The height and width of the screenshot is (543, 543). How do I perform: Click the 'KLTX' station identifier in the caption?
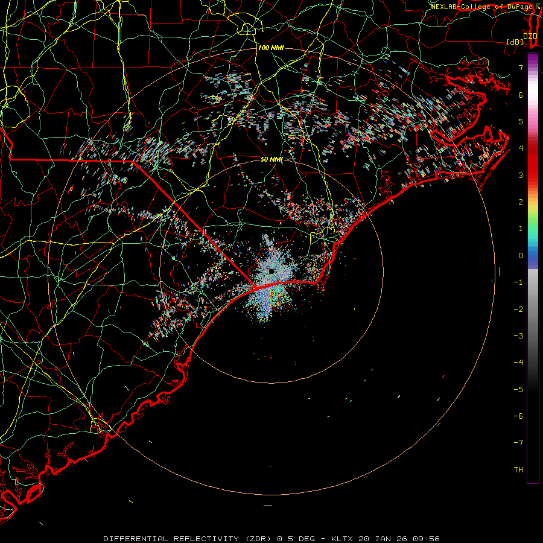click(342, 539)
